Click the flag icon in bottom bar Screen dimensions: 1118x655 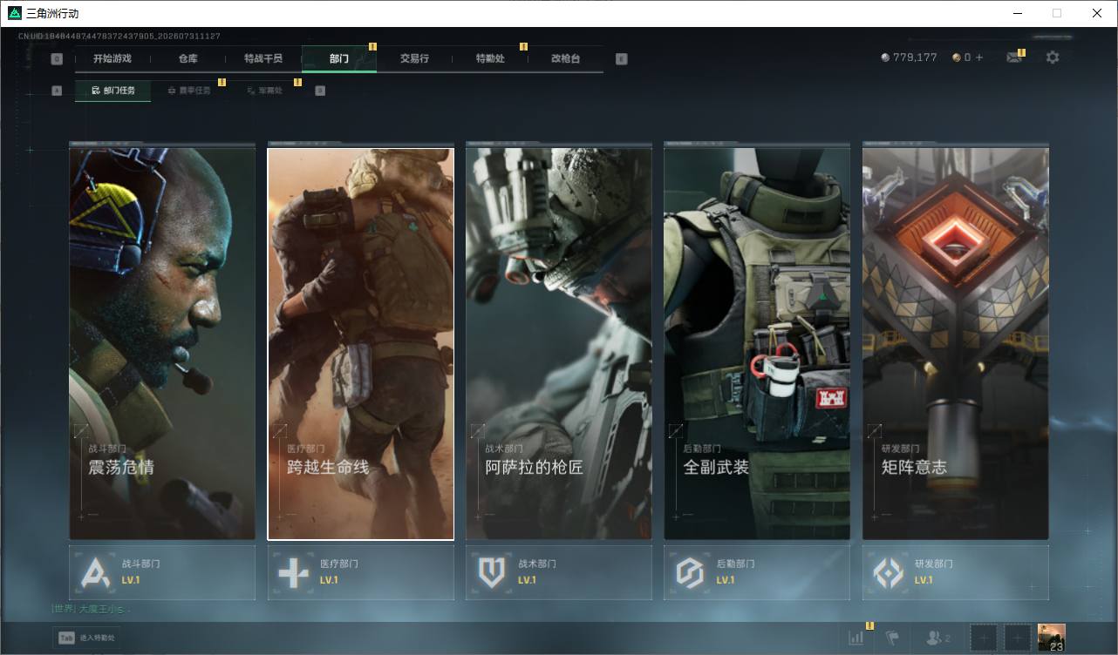[x=892, y=638]
